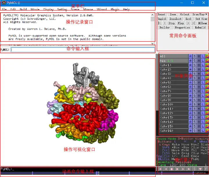209x177 pixels.
Task: Click the Rebuild button
Action: click(200, 28)
